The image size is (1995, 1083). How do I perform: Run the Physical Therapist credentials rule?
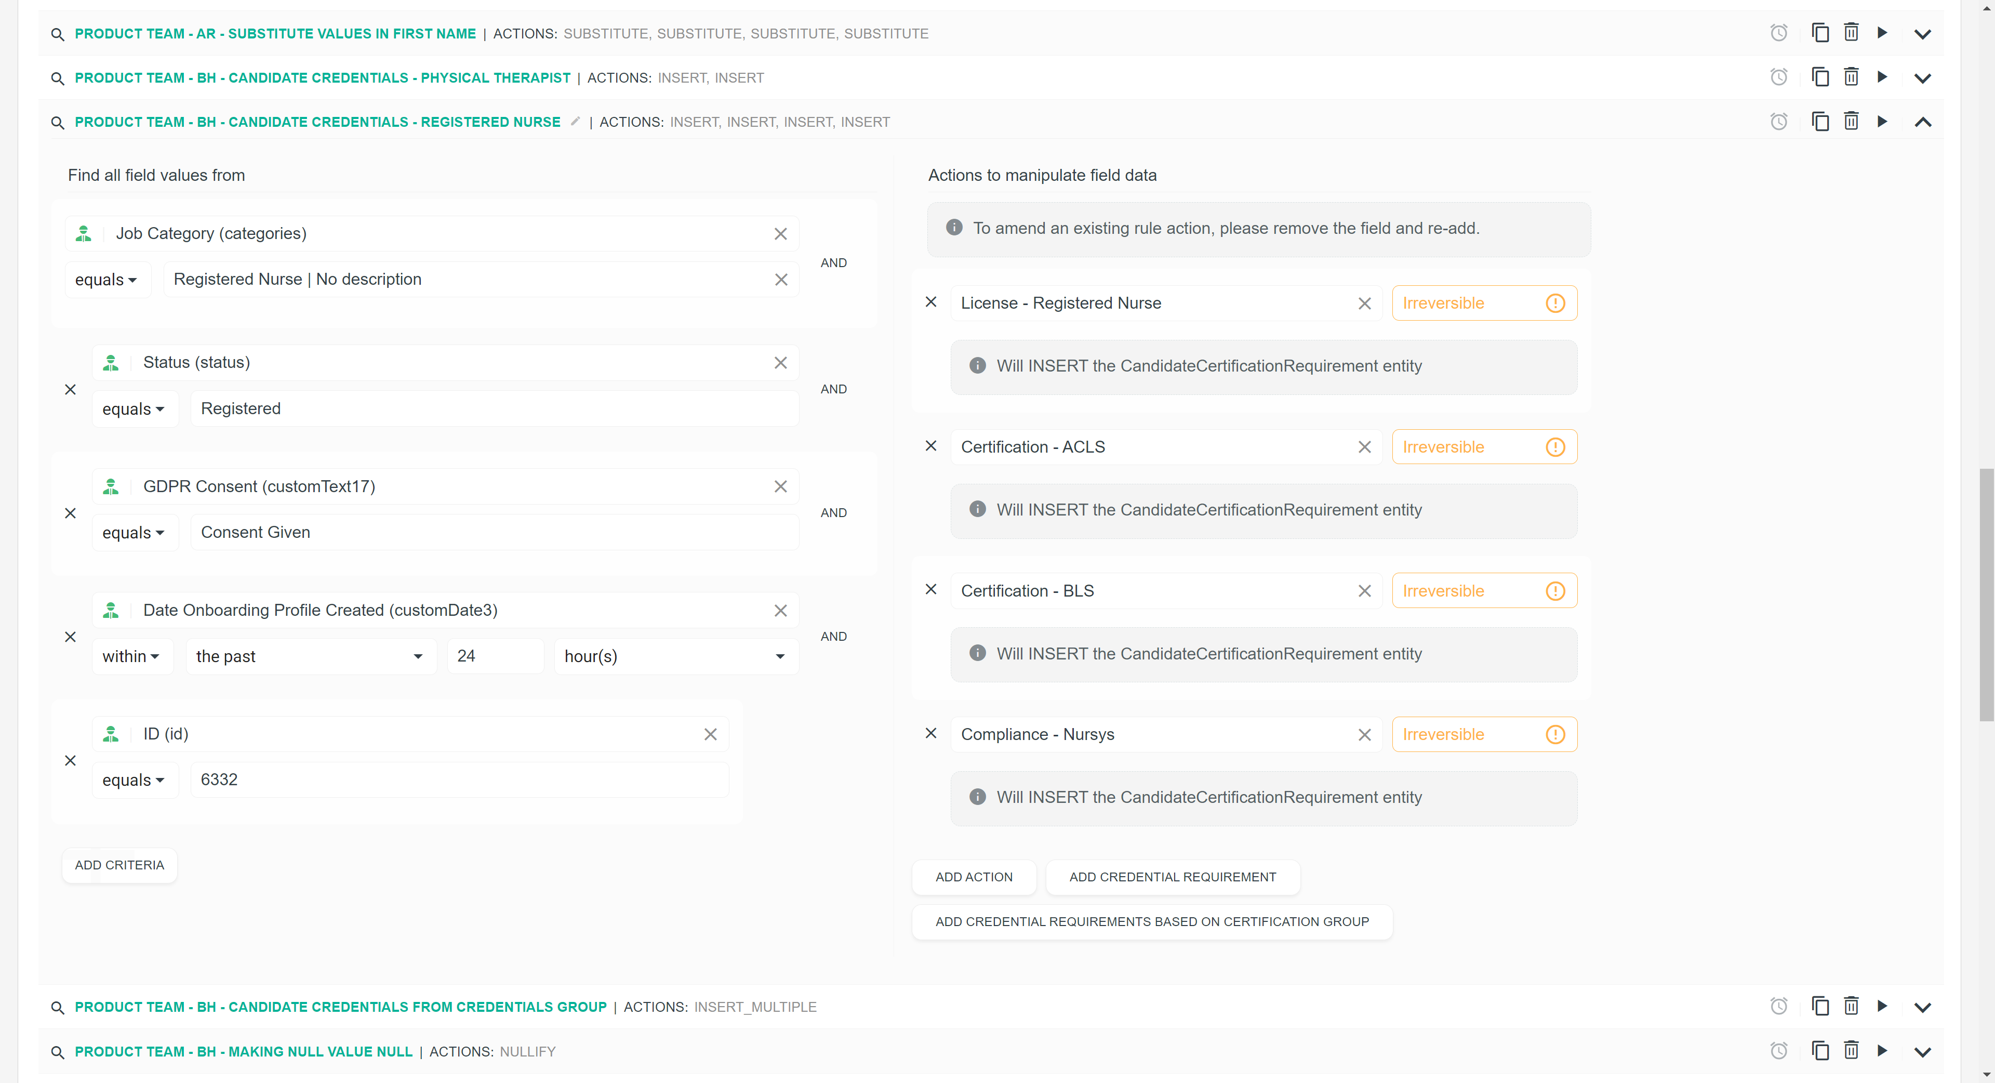coord(1883,77)
